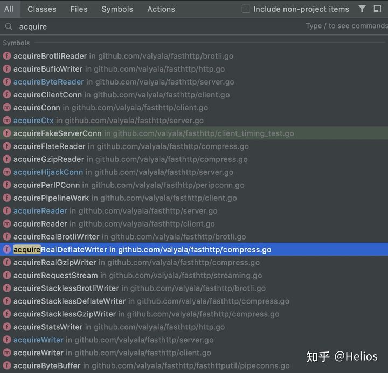This screenshot has height=373, width=388.
Task: Switch to the All tab
Action: tap(9, 9)
